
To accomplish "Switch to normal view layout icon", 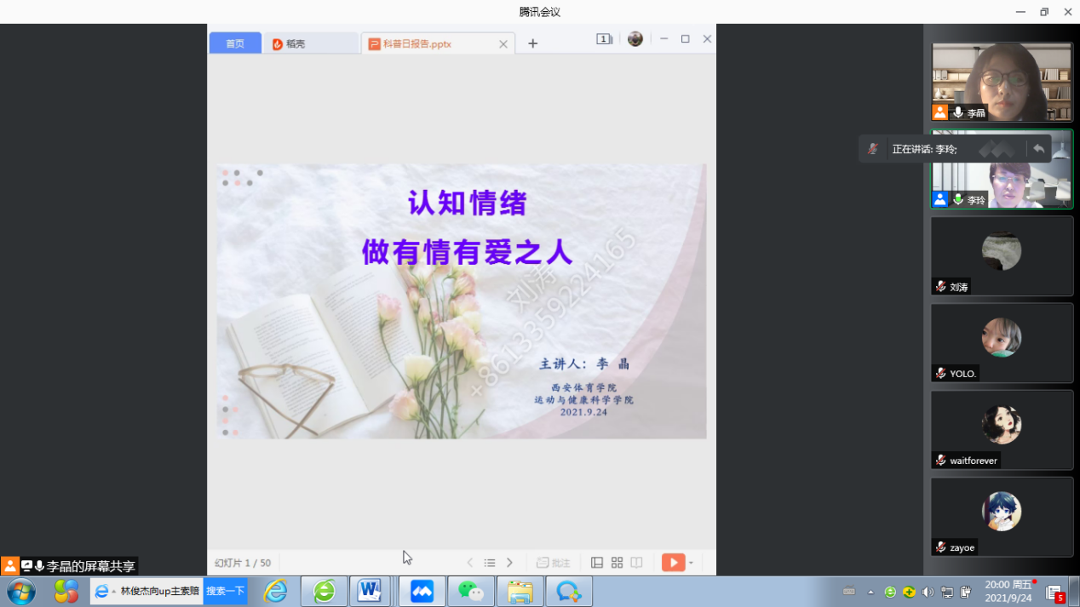I will pos(597,563).
